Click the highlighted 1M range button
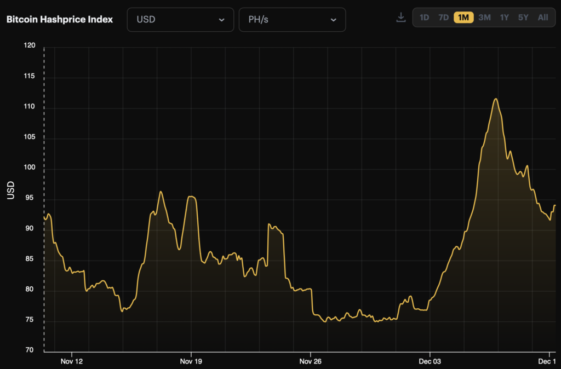 pos(463,18)
